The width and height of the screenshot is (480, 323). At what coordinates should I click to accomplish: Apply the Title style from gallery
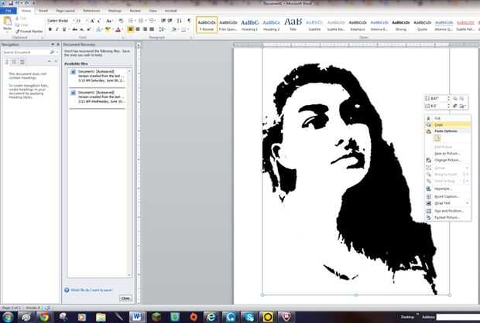293,24
